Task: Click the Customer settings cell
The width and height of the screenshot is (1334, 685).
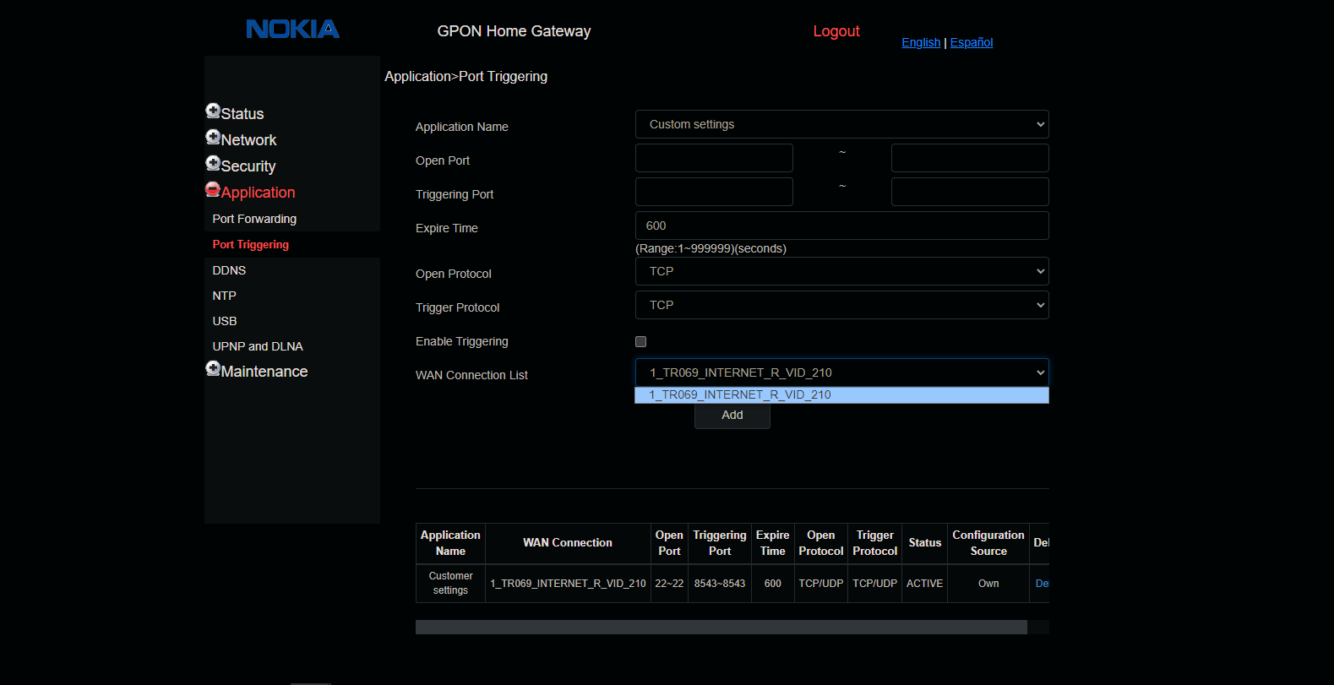Action: pos(450,584)
